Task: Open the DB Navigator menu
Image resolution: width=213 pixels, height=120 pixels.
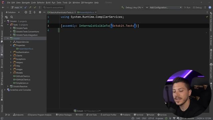Action: 87,3
